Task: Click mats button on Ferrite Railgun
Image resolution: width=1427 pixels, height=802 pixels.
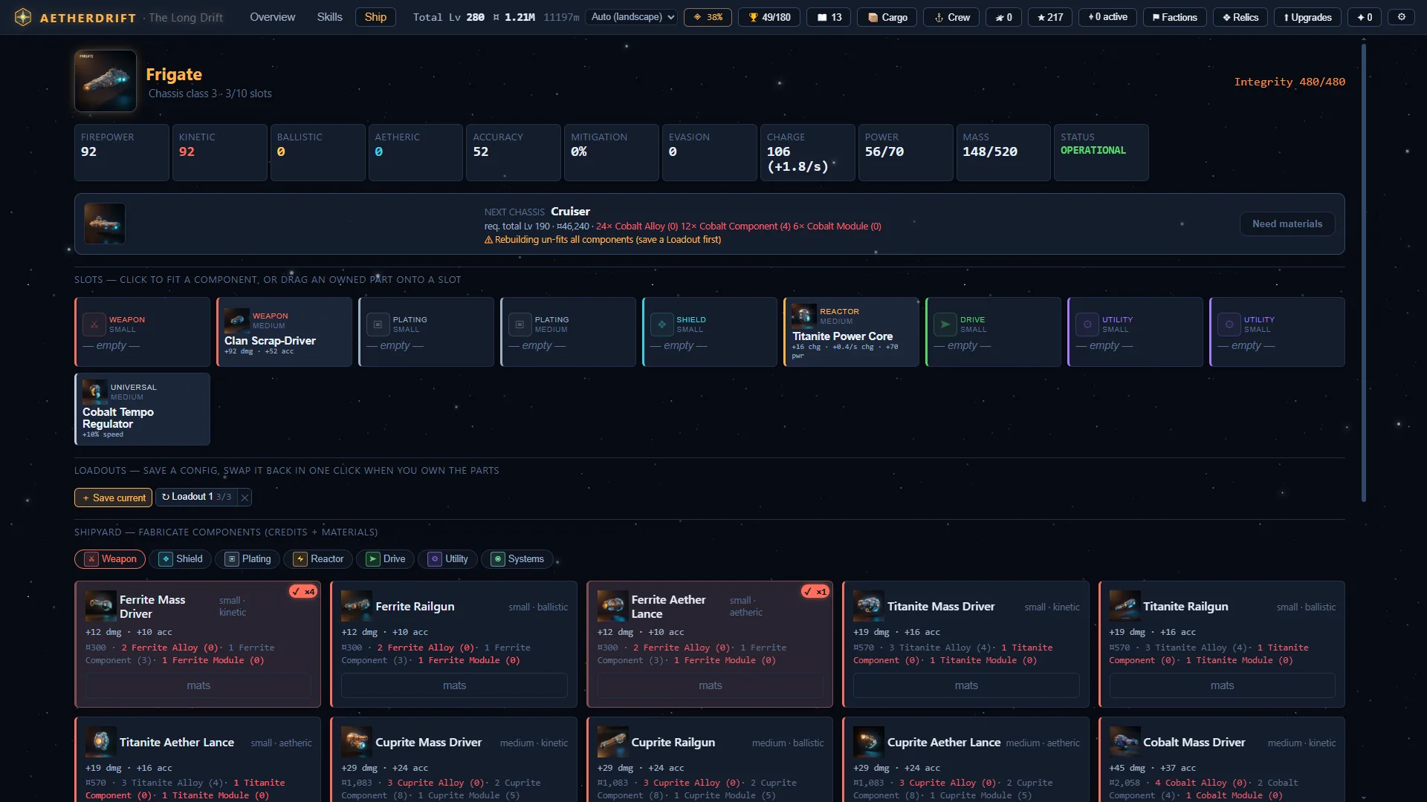Action: click(x=454, y=685)
